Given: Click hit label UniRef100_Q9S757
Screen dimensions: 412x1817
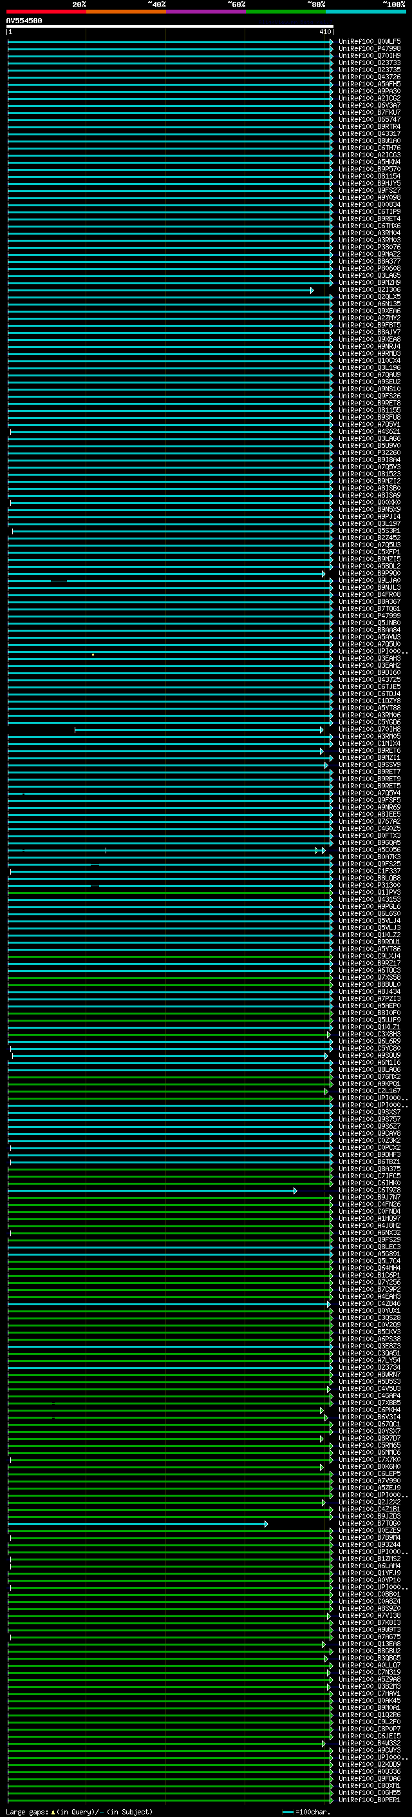Looking at the screenshot, I should [x=369, y=1120].
